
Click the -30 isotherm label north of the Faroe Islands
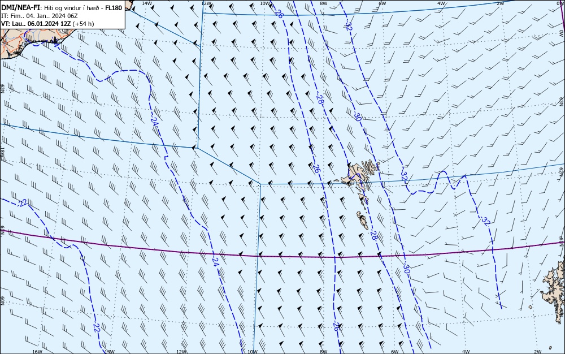click(357, 116)
